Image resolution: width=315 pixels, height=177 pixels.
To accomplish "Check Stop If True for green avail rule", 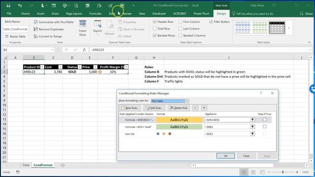I will pos(265,127).
